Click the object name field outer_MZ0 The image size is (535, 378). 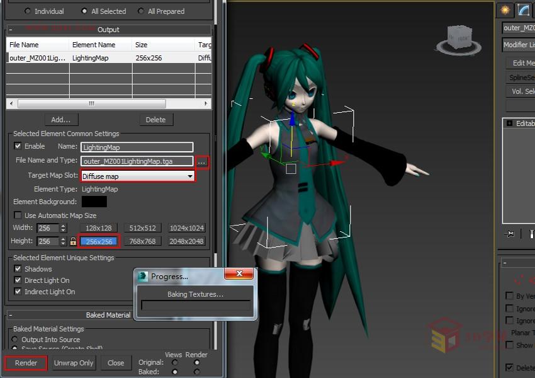pos(519,28)
